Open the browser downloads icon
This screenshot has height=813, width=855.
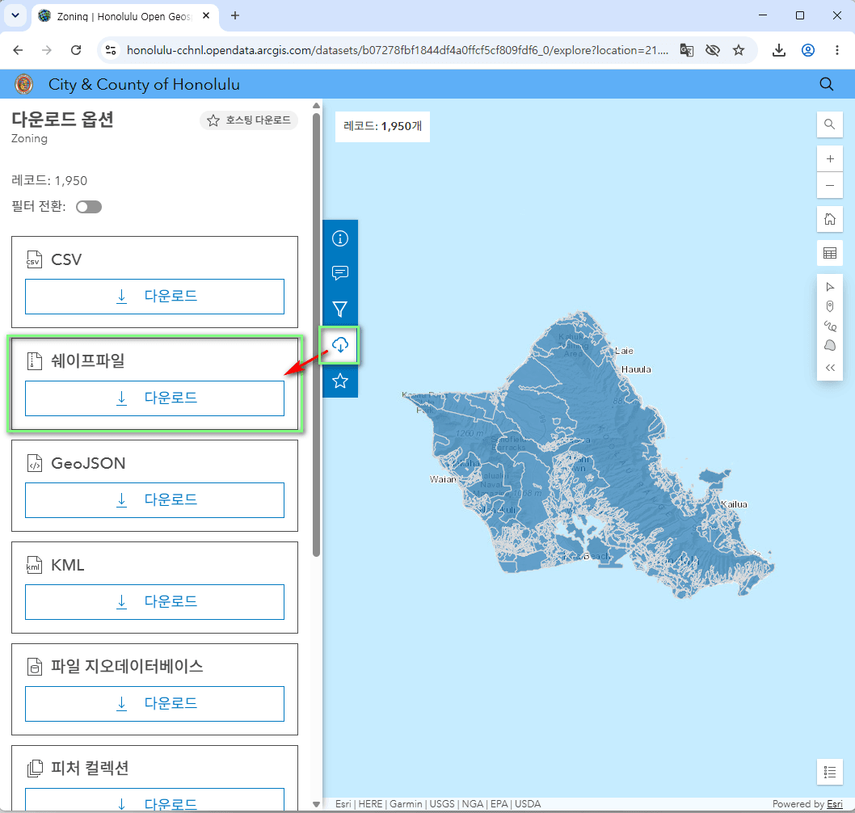pos(779,50)
